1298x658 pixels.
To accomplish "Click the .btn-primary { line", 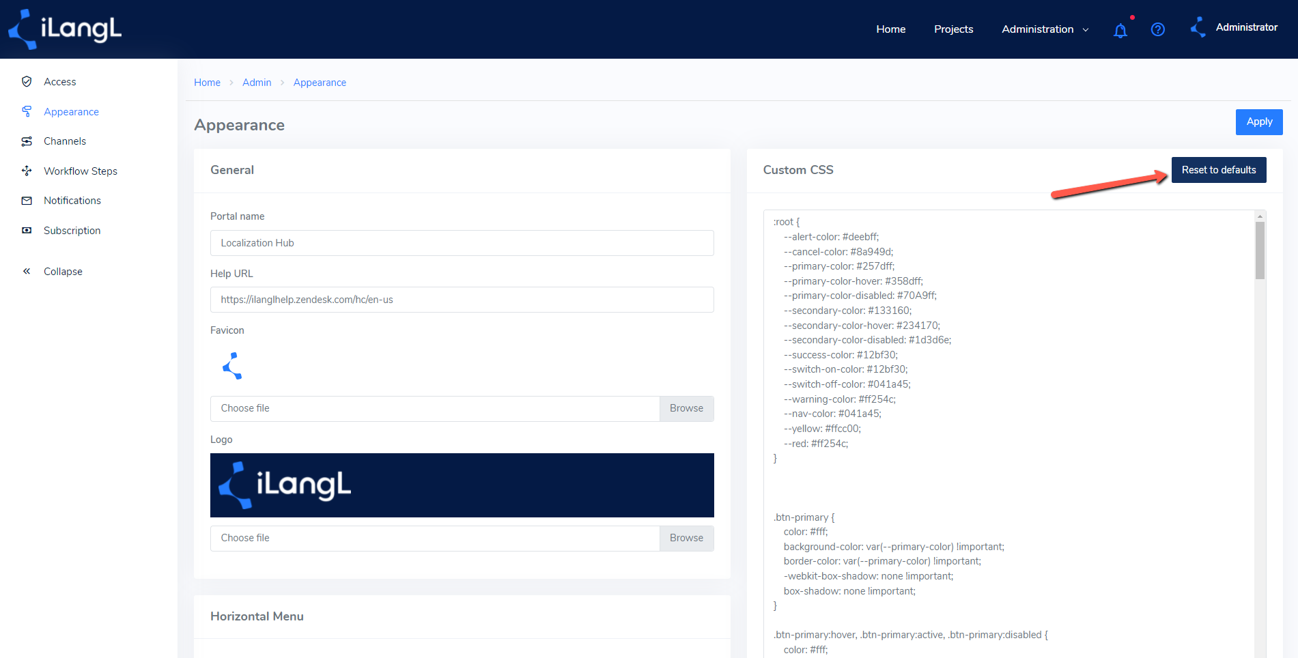I will (804, 517).
